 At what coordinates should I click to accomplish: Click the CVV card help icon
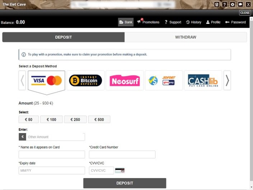point(120,171)
